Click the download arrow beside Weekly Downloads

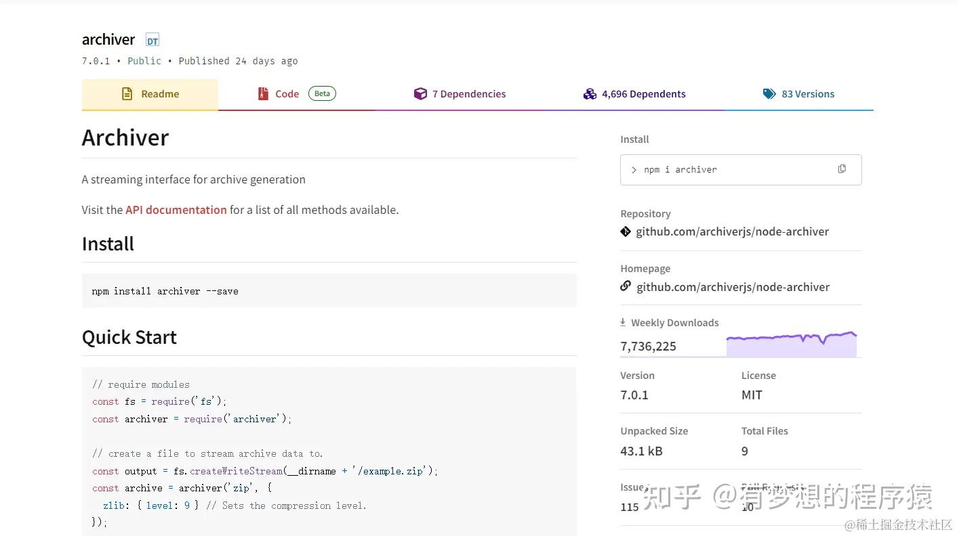(622, 321)
